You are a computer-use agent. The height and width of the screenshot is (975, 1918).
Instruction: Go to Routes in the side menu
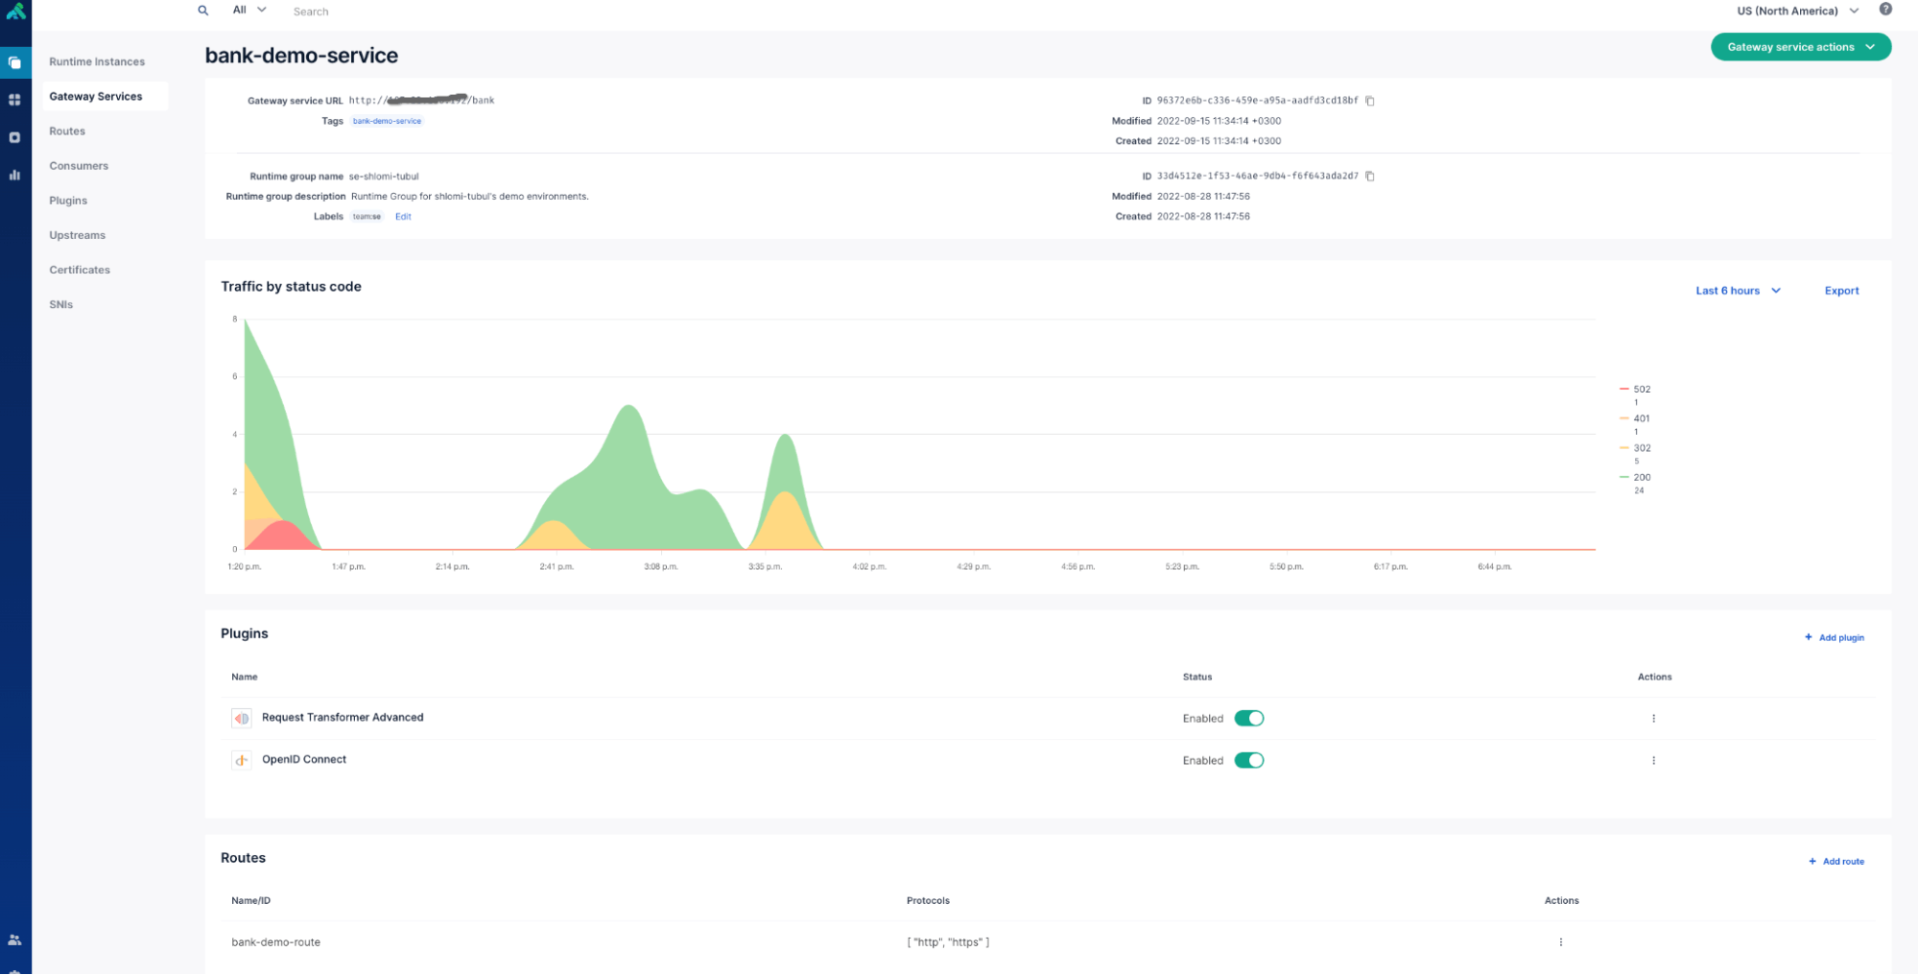tap(67, 131)
